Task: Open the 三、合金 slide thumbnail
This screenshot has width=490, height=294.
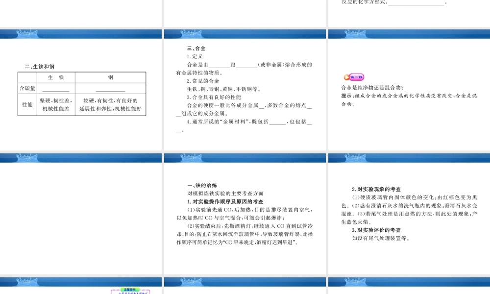Action: coord(245,90)
